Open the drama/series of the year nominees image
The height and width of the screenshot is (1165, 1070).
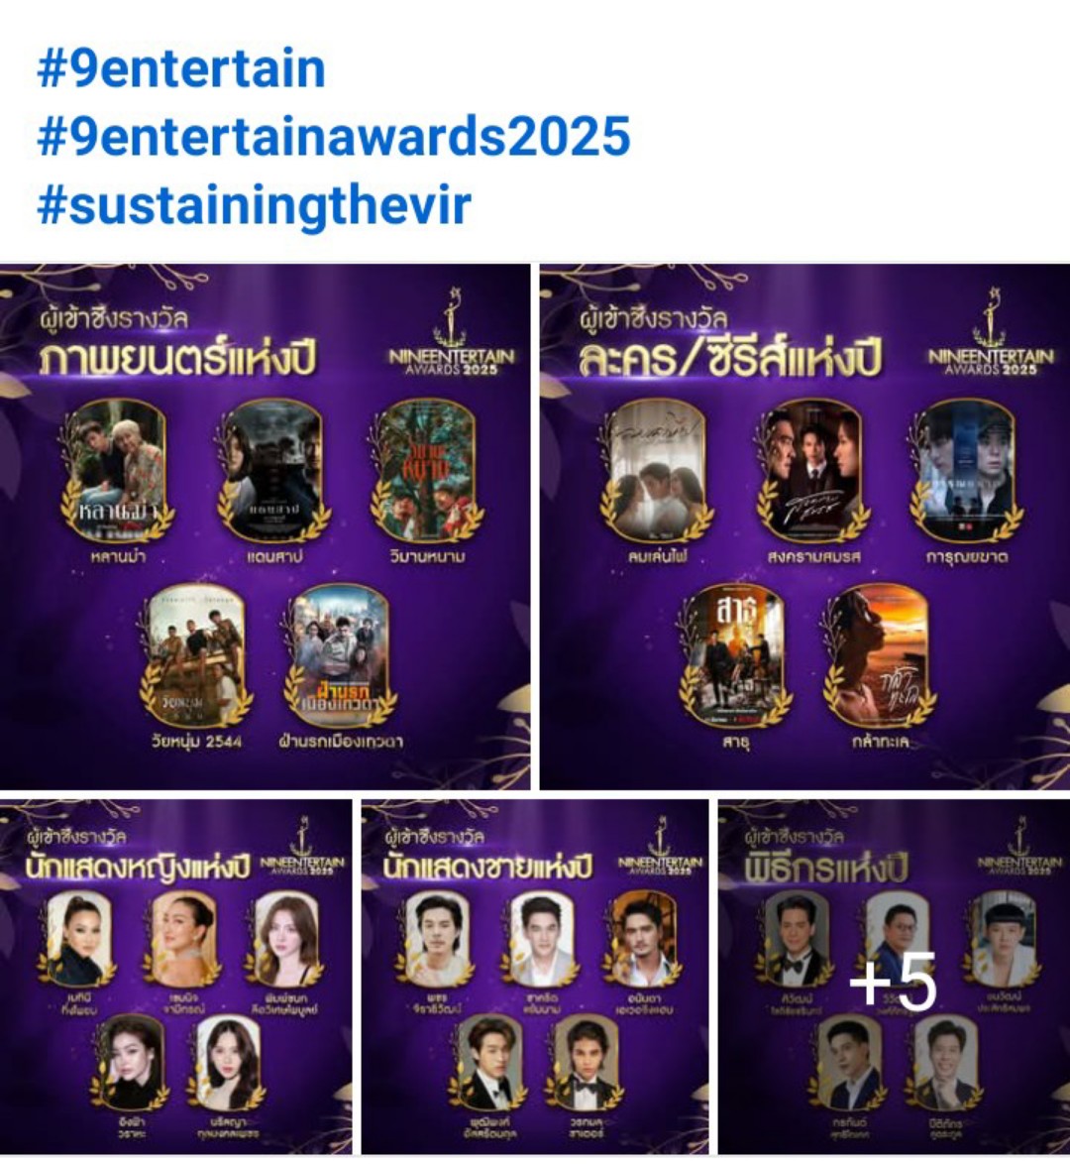[804, 526]
